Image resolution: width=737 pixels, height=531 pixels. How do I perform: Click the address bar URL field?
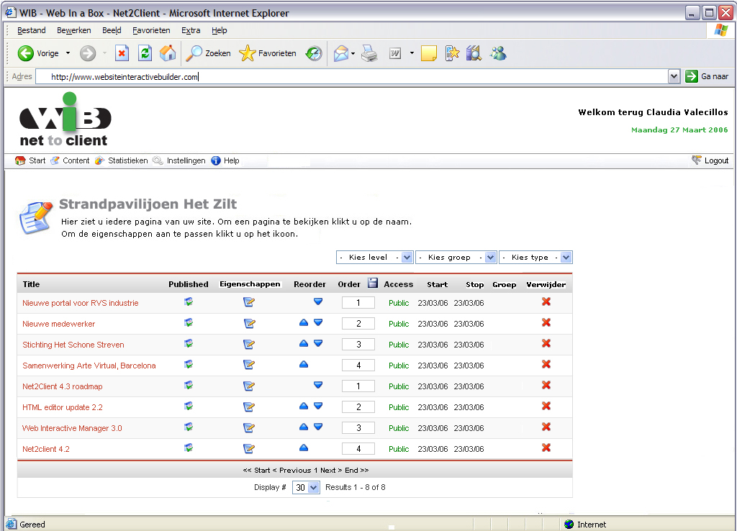[353, 76]
